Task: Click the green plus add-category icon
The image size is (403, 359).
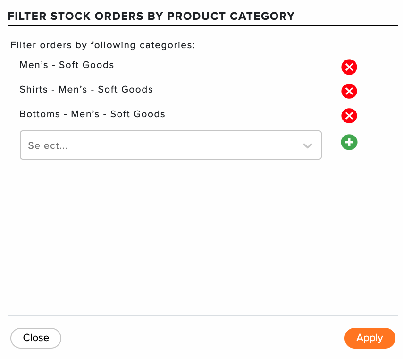Action: click(x=349, y=142)
